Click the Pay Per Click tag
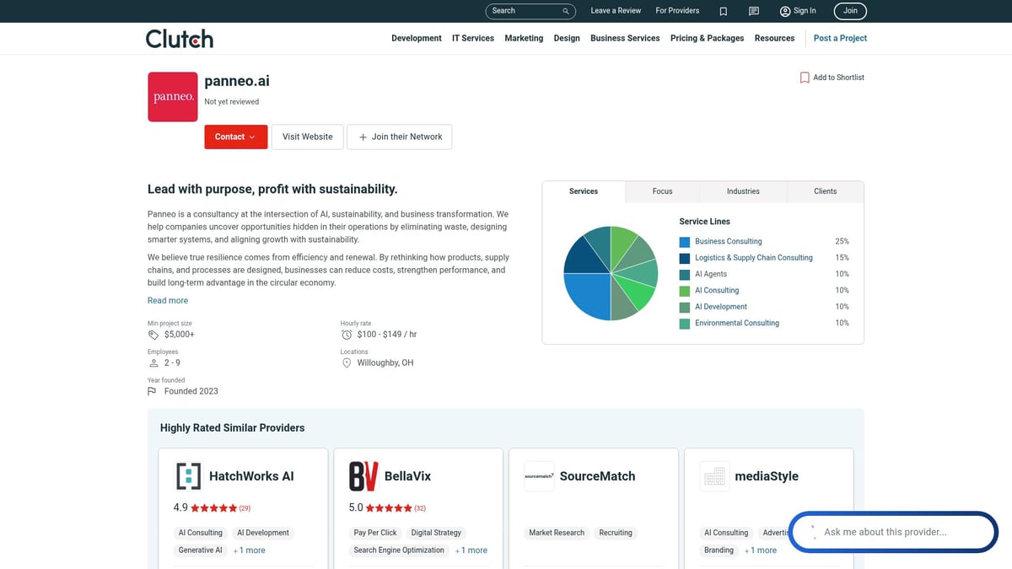The image size is (1012, 569). [x=375, y=533]
